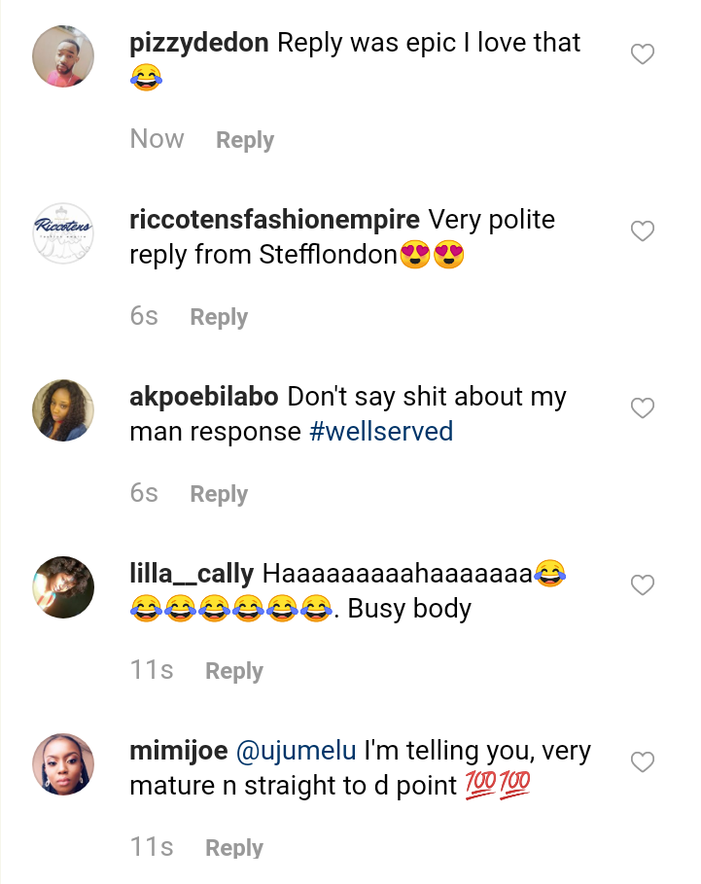
Task: Reply to akpoebilabo's comment
Action: [219, 494]
